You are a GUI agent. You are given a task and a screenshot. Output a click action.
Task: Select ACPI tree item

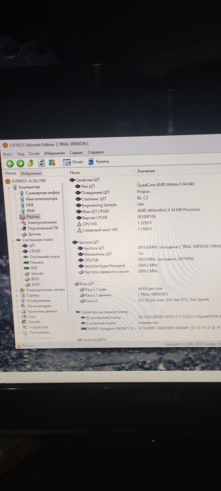32,284
